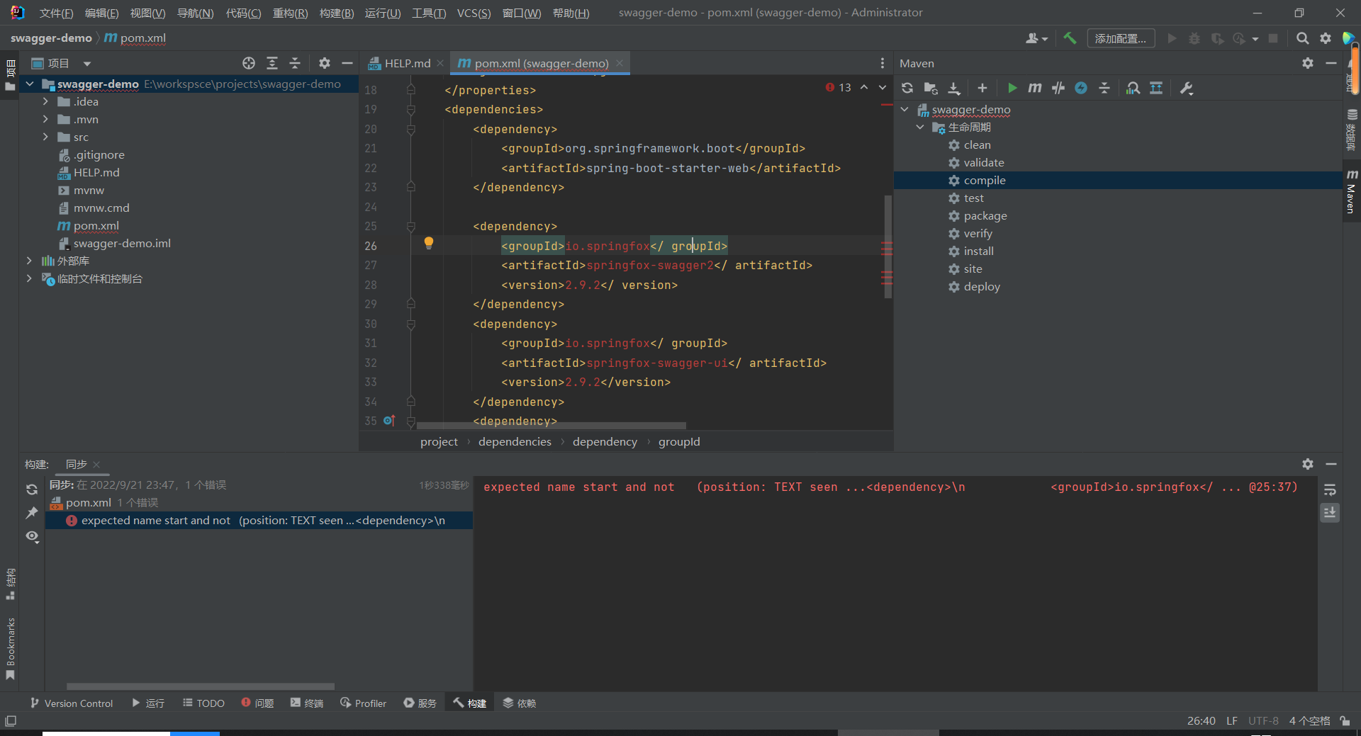This screenshot has height=736, width=1361.
Task: Open the VCS(S) menu
Action: pyautogui.click(x=474, y=13)
